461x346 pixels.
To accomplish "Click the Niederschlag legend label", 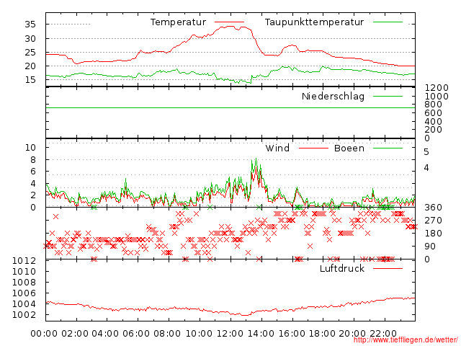I will pyautogui.click(x=333, y=96).
